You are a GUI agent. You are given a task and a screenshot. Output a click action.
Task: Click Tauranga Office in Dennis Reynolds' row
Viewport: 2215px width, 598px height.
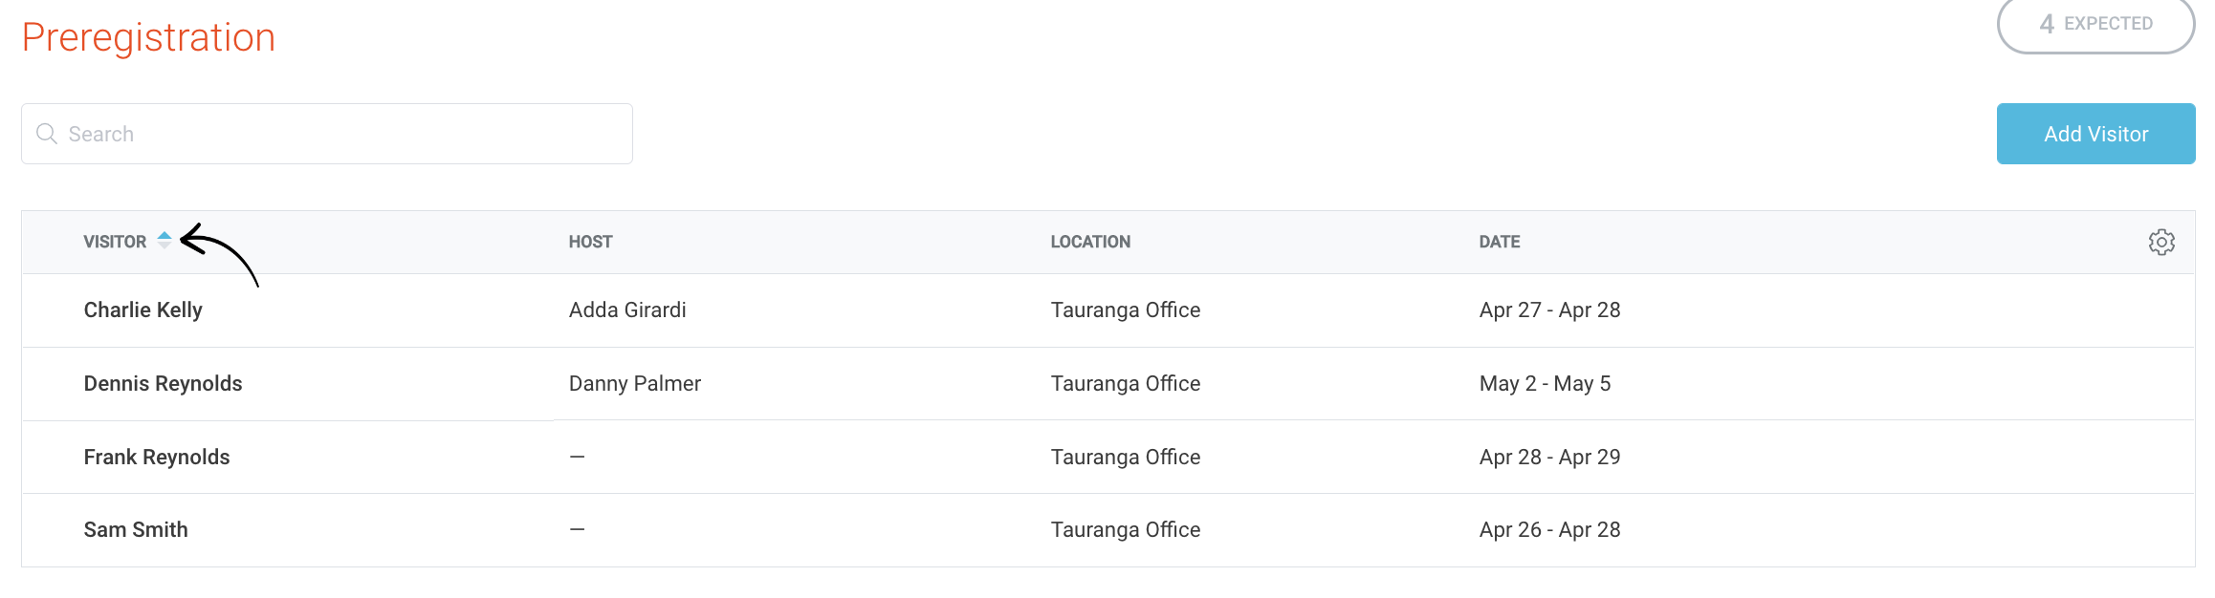(1125, 383)
